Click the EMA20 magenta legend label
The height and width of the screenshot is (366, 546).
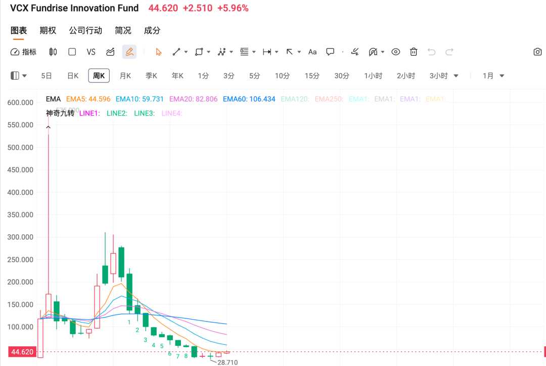click(x=193, y=99)
